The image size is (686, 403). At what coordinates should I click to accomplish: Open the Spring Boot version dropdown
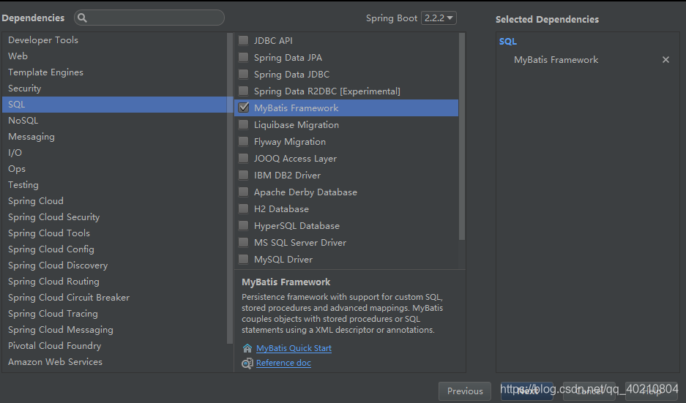[x=439, y=18]
